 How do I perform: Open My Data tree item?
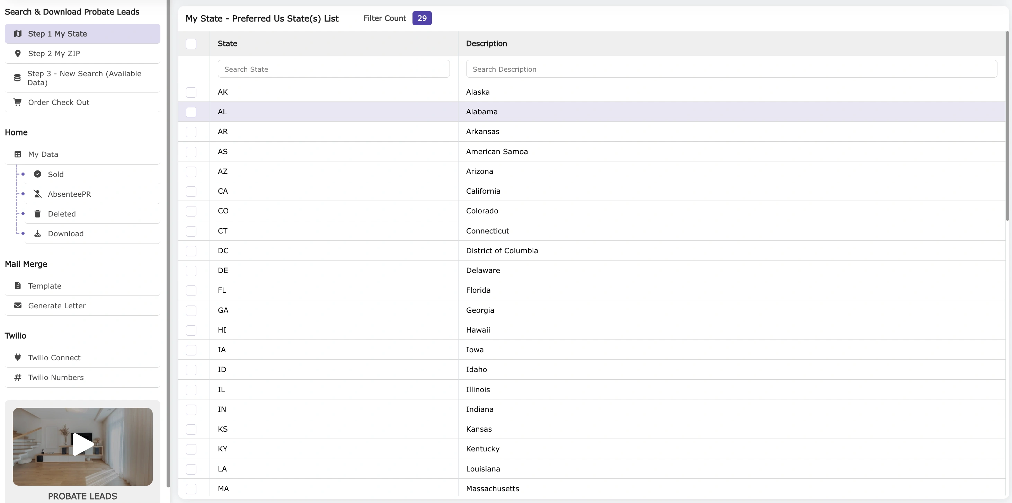pyautogui.click(x=43, y=155)
